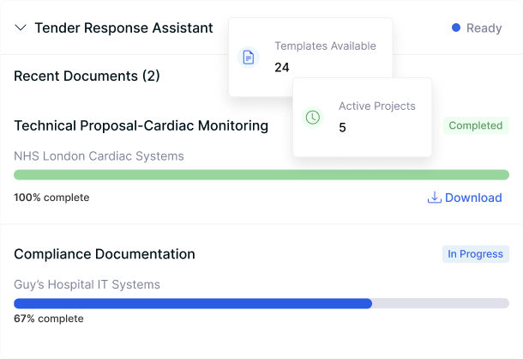Click the Templates Available document icon
This screenshot has height=359, width=523.
tap(249, 58)
